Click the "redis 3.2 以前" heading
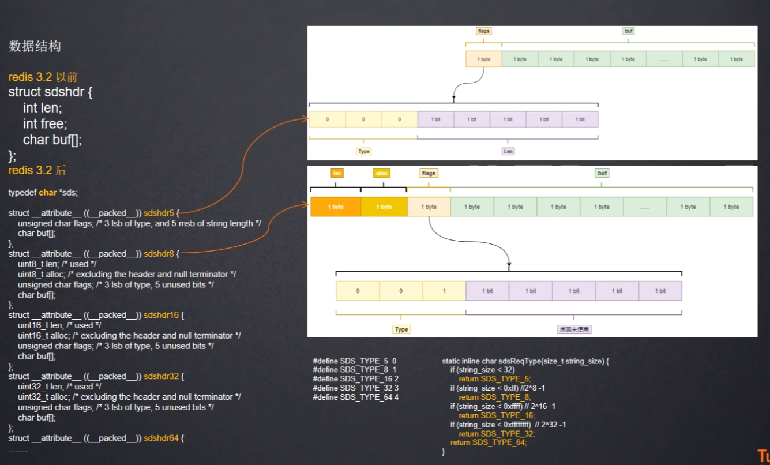This screenshot has height=465, width=770. click(43, 77)
